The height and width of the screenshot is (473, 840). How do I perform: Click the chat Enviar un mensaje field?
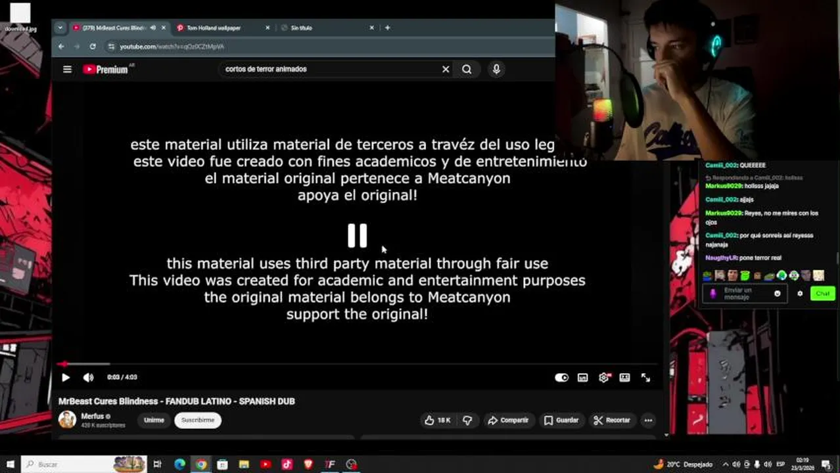point(744,294)
